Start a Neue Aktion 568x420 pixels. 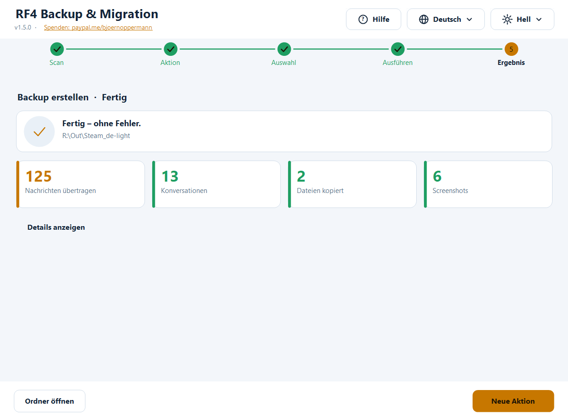[x=513, y=401]
